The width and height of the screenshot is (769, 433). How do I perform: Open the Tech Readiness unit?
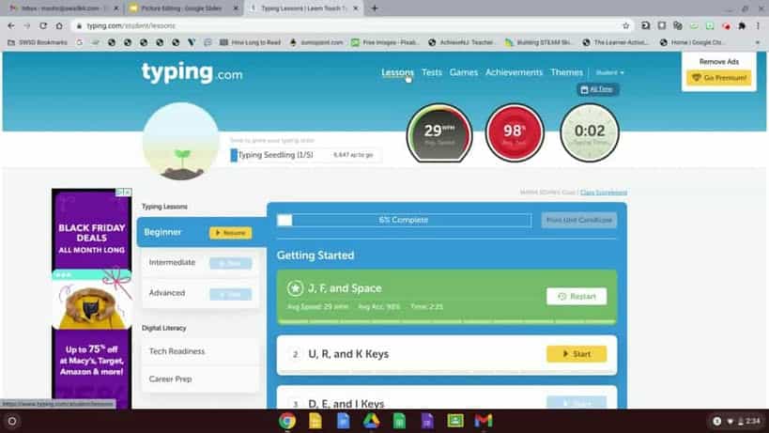click(x=200, y=351)
